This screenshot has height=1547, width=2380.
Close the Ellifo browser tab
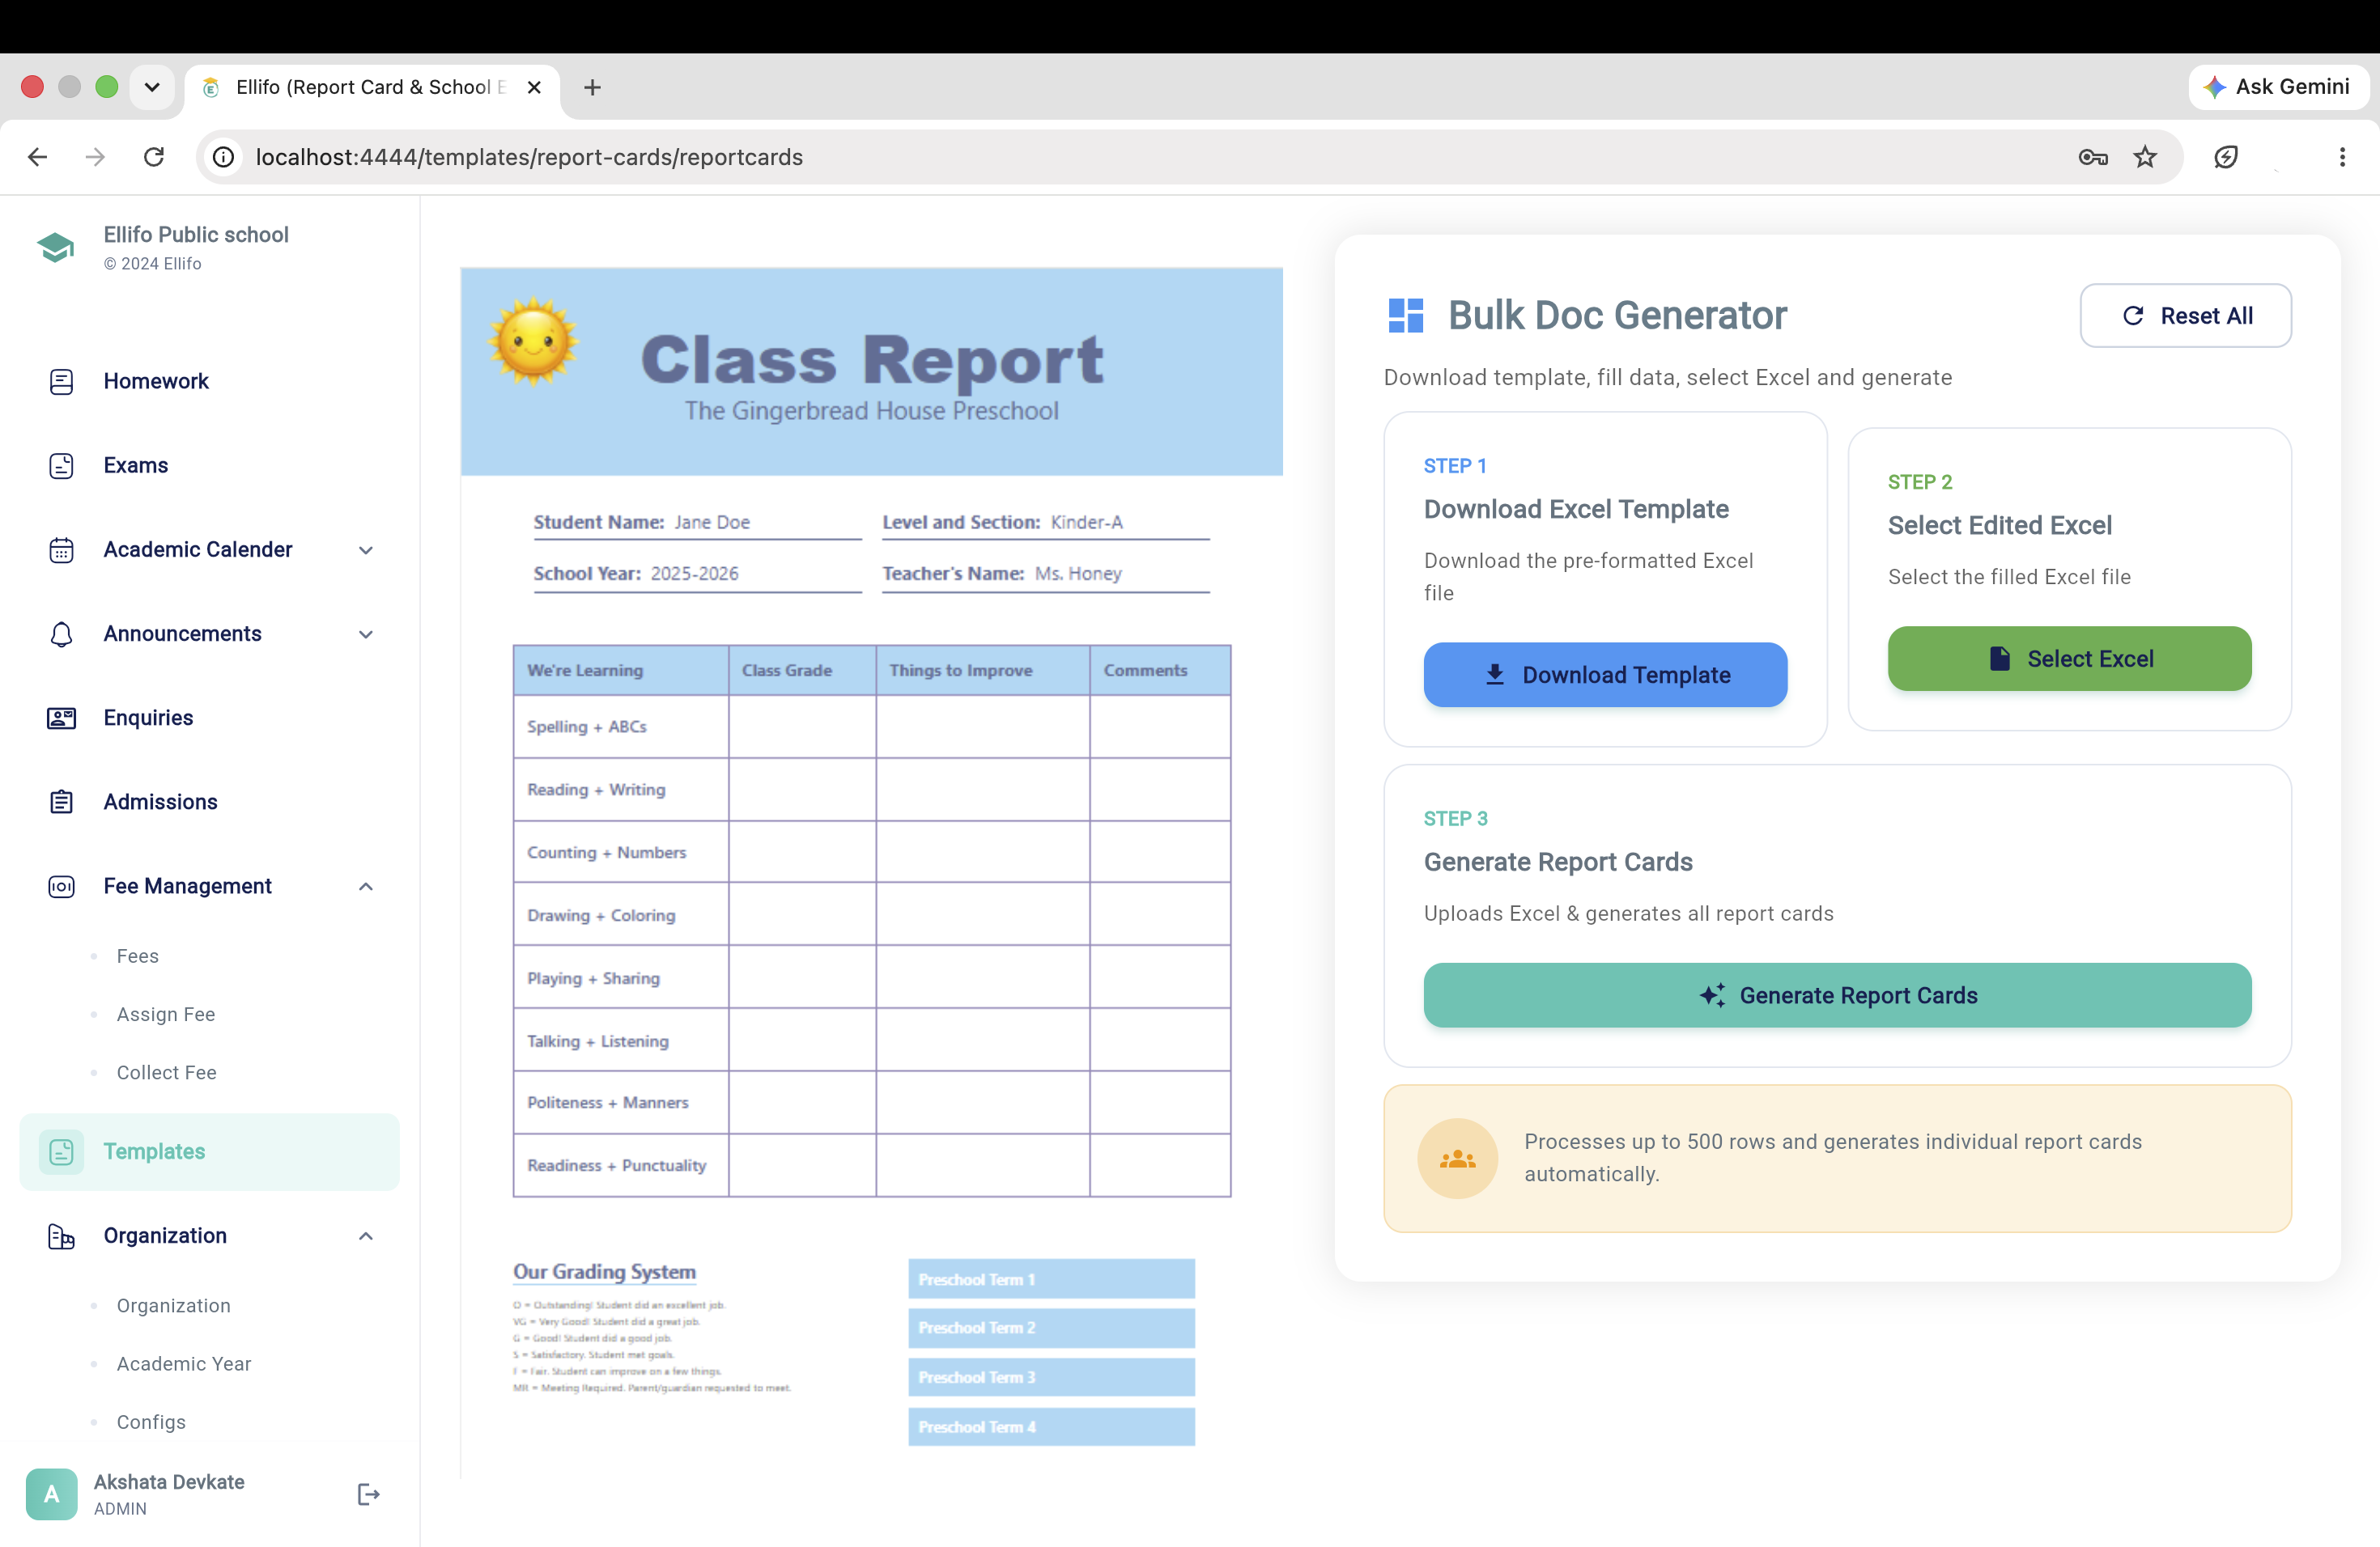534,87
